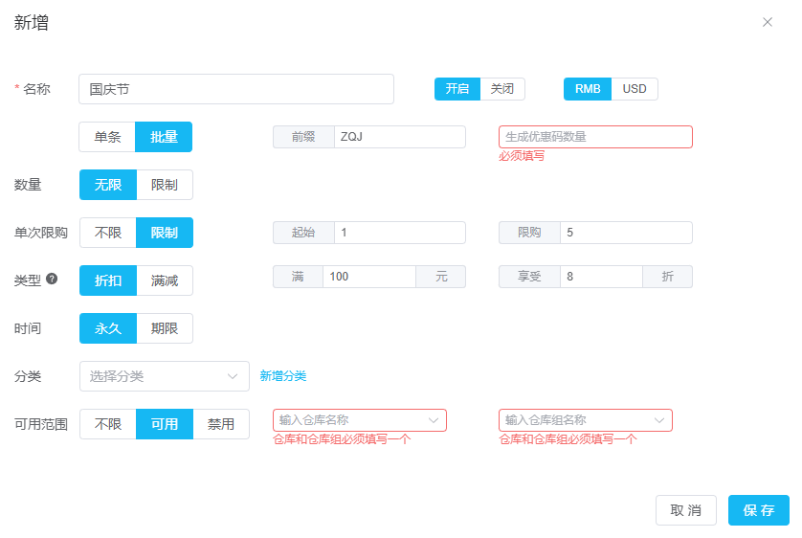This screenshot has width=802, height=538.
Task: Click the 生成优惠码数量 input field
Action: tap(594, 137)
